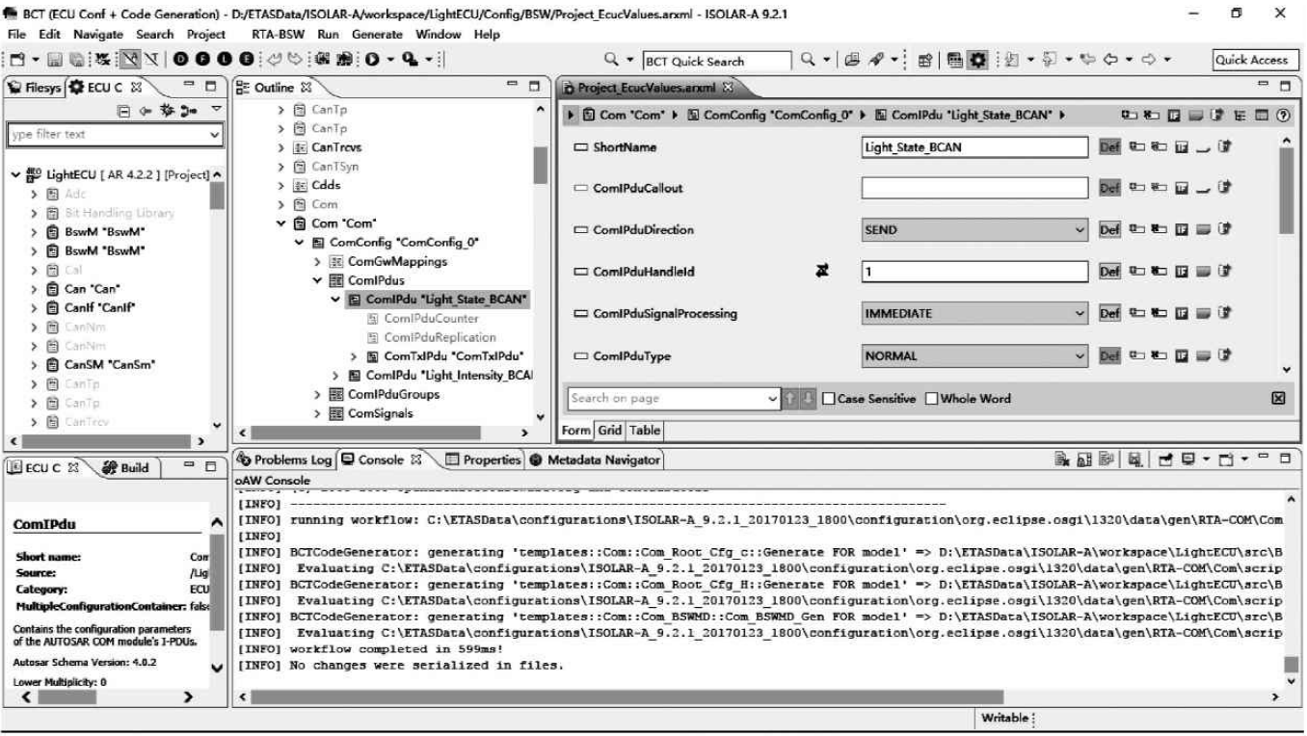Click the round D toolbar icon
The height and width of the screenshot is (736, 1307).
(181, 60)
